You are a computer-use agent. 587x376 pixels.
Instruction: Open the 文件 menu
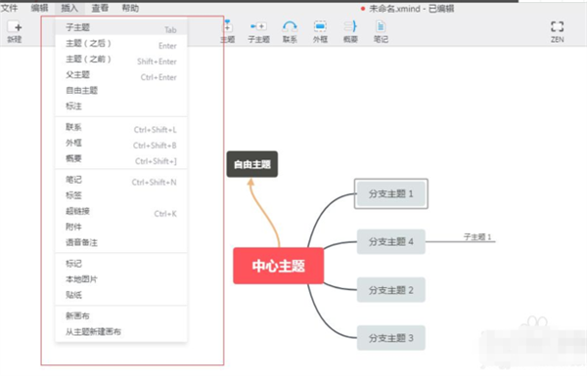[x=9, y=8]
